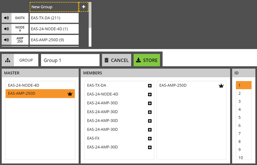This screenshot has width=257, height=165.
Task: Select ID 4
Action: 244,109
